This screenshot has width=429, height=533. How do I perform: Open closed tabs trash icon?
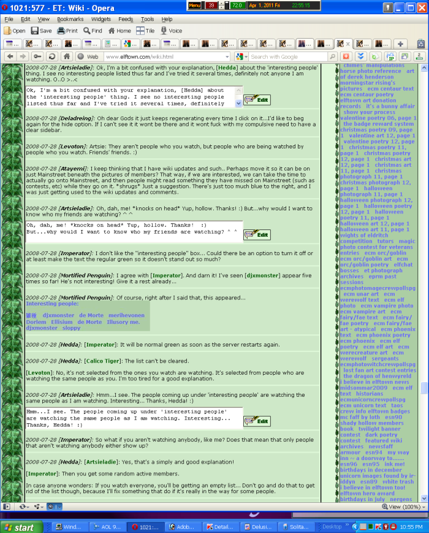pos(421,44)
